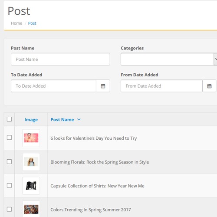Click the To Date Added text field
217x217 pixels.
coord(53,86)
